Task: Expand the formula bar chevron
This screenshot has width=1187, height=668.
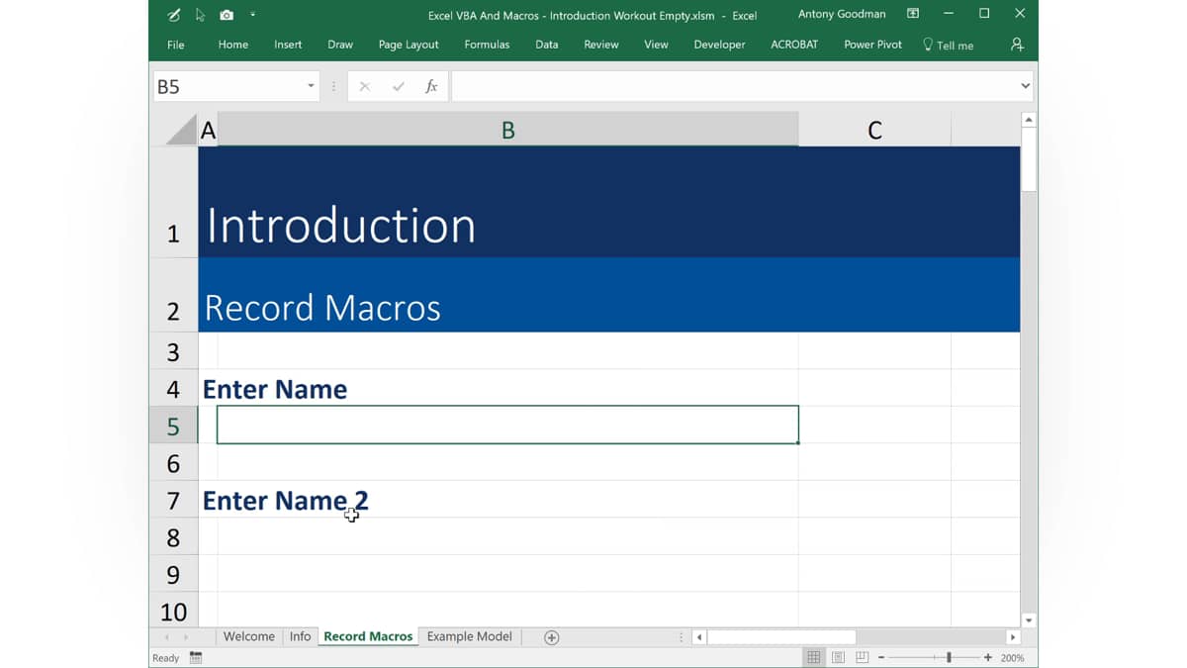Action: click(1025, 86)
